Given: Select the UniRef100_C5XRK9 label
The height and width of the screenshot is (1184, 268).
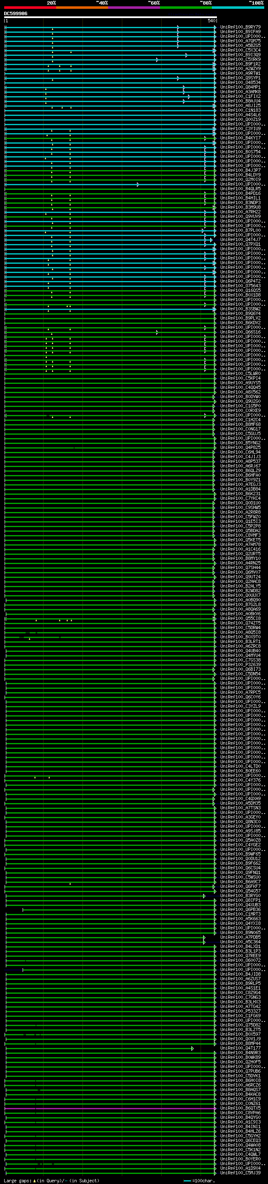Looking at the screenshot, I should pos(240,59).
